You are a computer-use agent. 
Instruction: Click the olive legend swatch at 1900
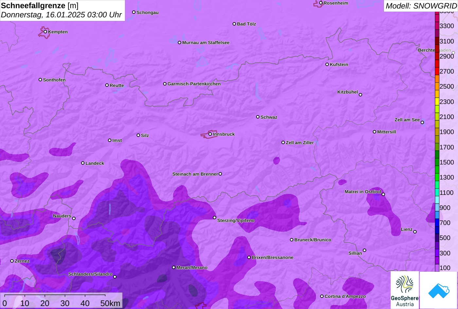click(437, 132)
